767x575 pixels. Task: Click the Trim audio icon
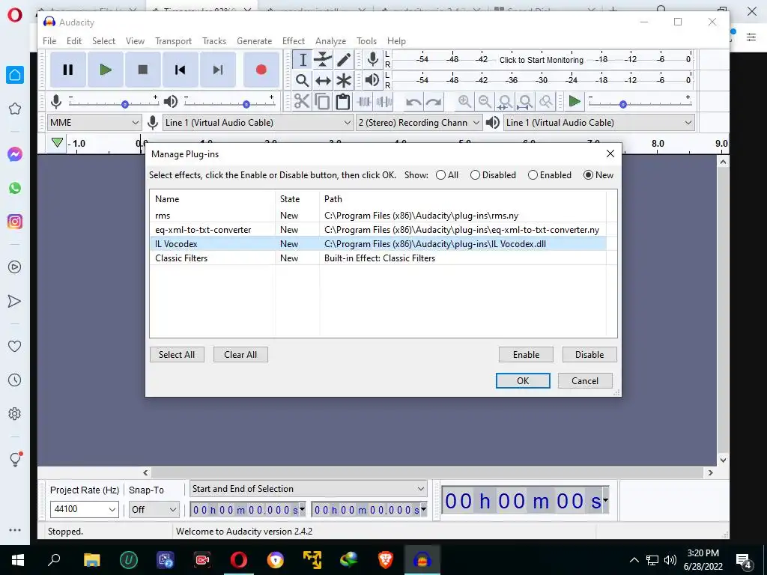tap(363, 102)
